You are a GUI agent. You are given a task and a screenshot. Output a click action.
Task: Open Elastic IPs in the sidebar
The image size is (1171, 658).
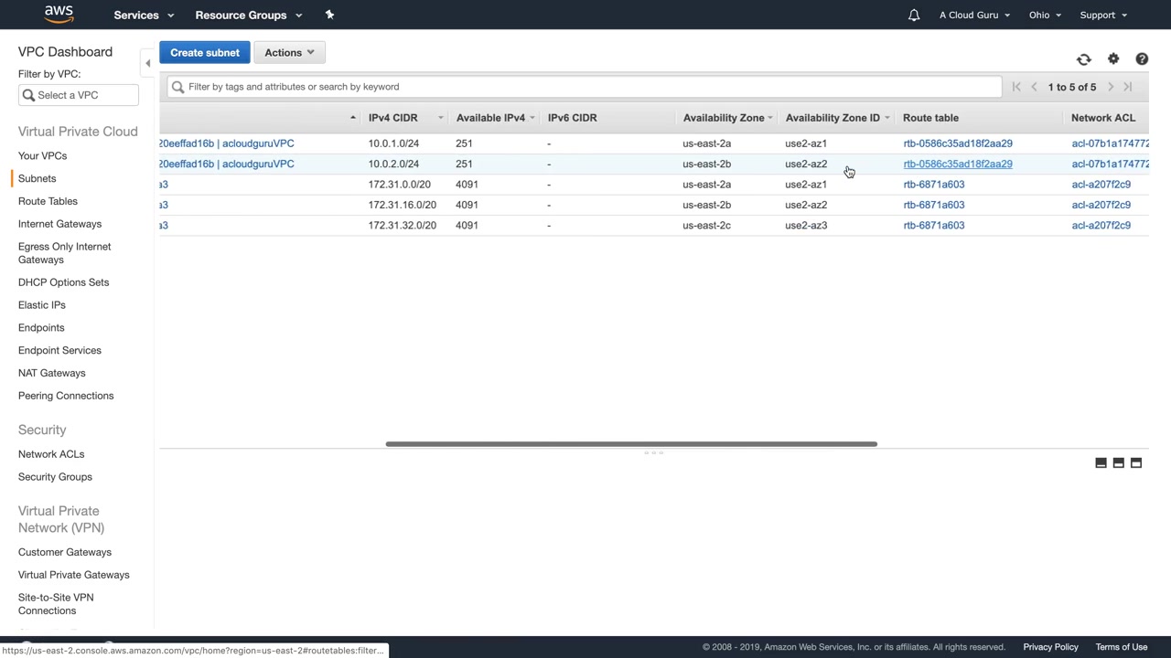(x=41, y=305)
